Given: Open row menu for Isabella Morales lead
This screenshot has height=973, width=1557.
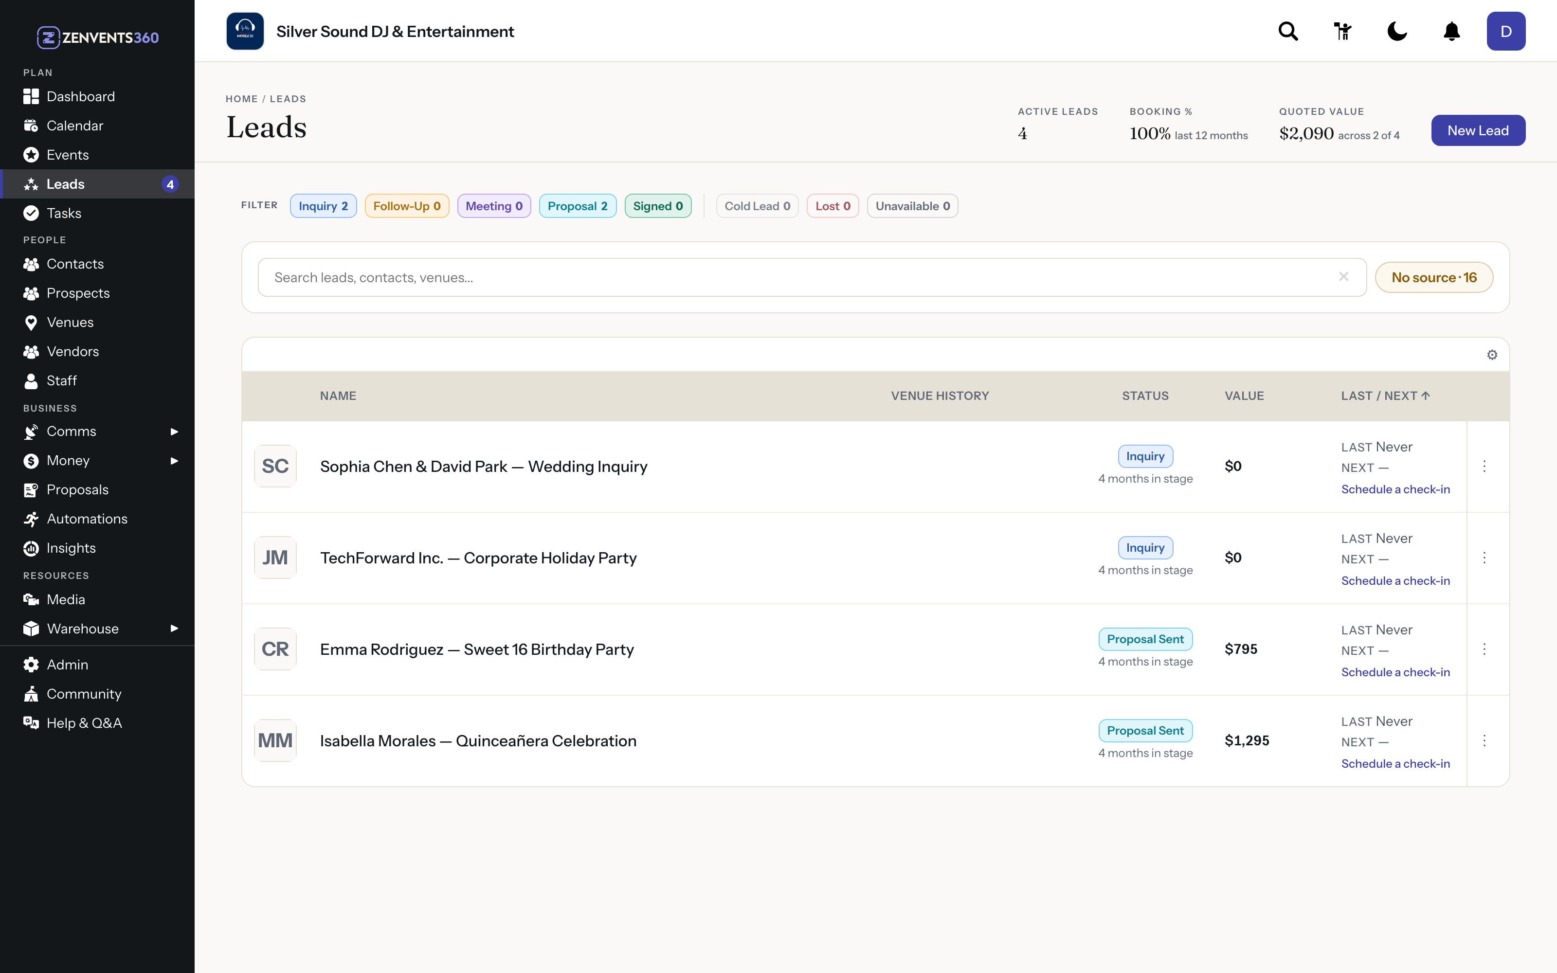Looking at the screenshot, I should [1485, 740].
